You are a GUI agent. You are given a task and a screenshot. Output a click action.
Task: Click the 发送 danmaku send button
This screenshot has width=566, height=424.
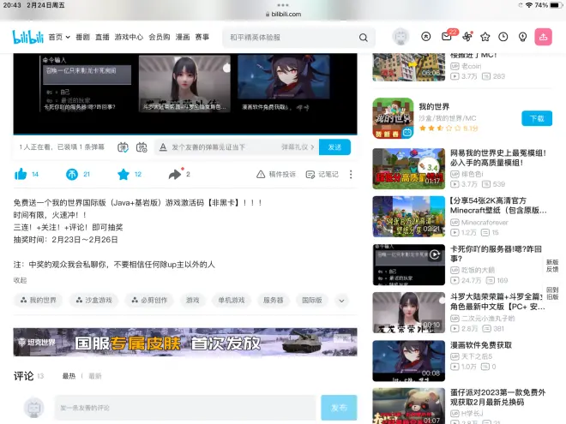tap(334, 147)
